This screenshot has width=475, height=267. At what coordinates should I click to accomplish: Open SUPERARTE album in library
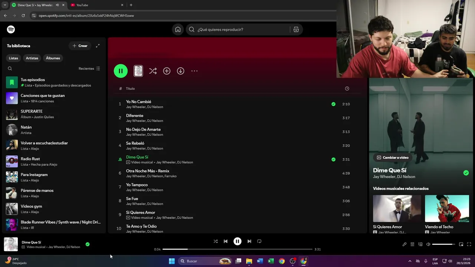[54, 114]
